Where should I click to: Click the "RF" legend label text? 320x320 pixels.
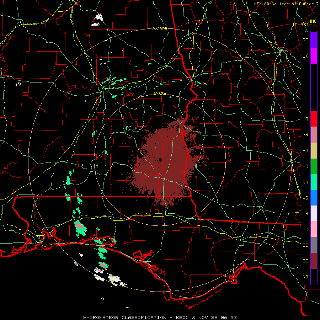305,40
